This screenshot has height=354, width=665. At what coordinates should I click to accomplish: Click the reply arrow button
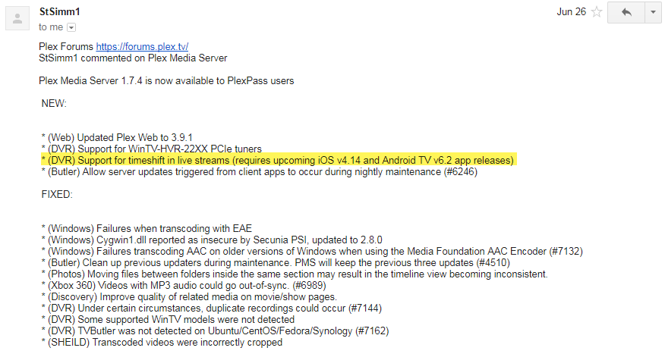pyautogui.click(x=626, y=12)
